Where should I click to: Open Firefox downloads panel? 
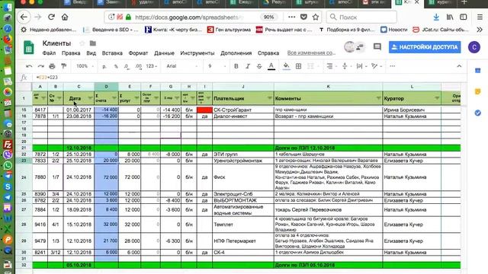coord(436,17)
